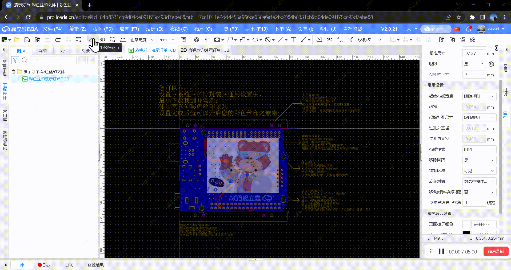Redo the last undone action
Viewport: 511px width, 270px height.
[58, 40]
